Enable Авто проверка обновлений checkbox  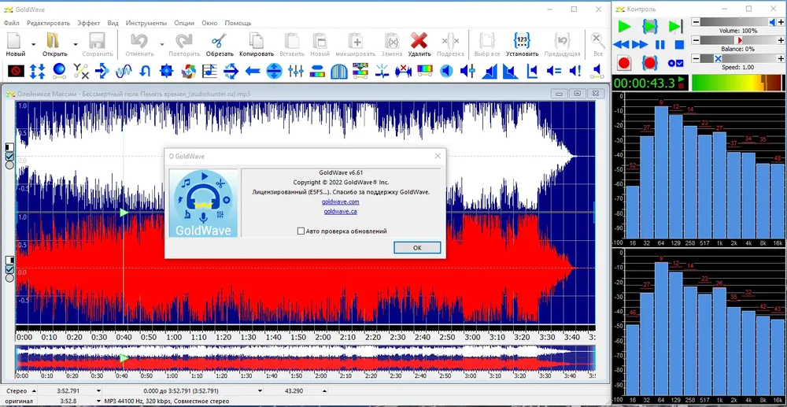[x=301, y=231]
